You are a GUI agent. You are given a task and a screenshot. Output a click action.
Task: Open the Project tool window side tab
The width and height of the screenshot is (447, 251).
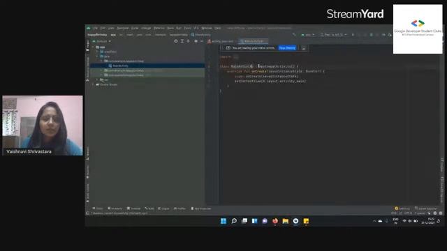tap(87, 45)
